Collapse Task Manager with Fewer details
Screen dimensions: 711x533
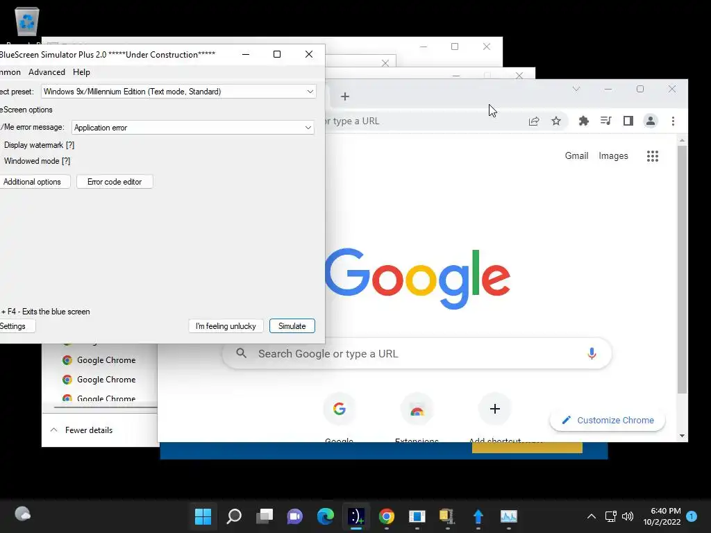pyautogui.click(x=82, y=430)
